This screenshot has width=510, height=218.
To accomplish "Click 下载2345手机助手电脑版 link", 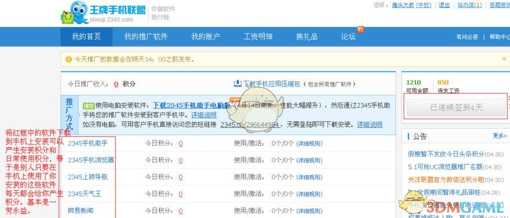I will click(192, 106).
